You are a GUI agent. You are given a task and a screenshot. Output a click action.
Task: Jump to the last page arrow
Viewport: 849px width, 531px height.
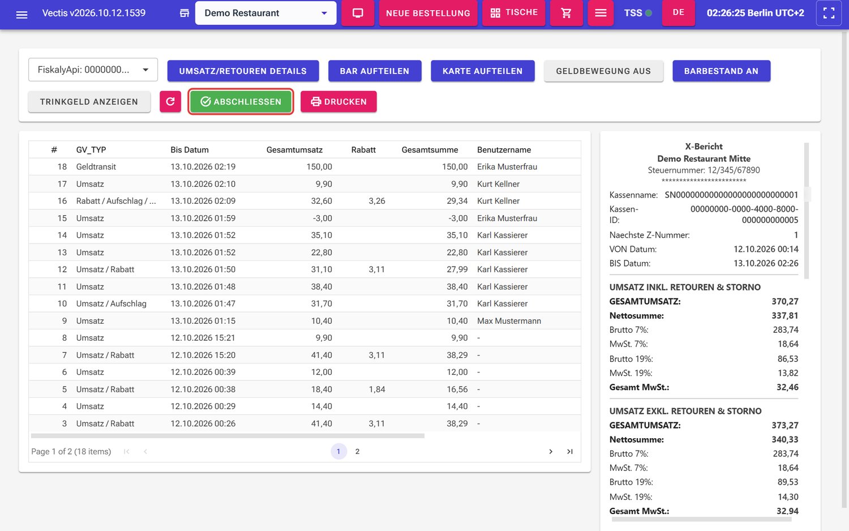pyautogui.click(x=570, y=451)
